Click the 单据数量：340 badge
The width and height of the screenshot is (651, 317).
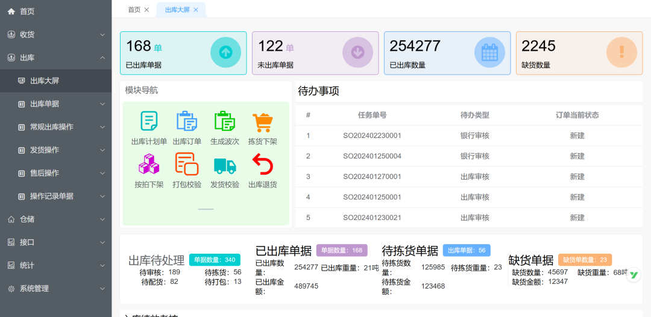tap(215, 260)
